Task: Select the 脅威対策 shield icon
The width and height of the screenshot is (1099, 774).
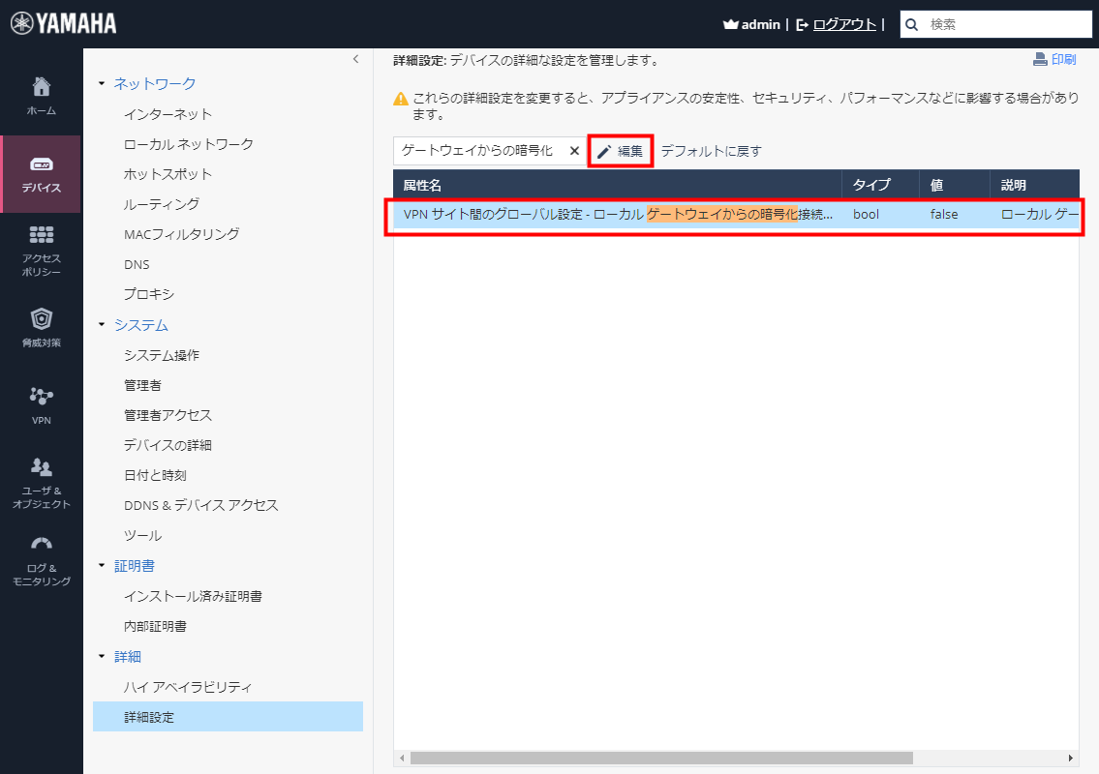Action: tap(41, 324)
